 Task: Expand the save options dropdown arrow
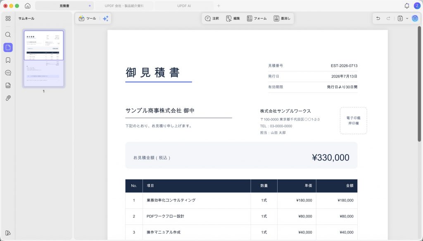click(x=407, y=18)
